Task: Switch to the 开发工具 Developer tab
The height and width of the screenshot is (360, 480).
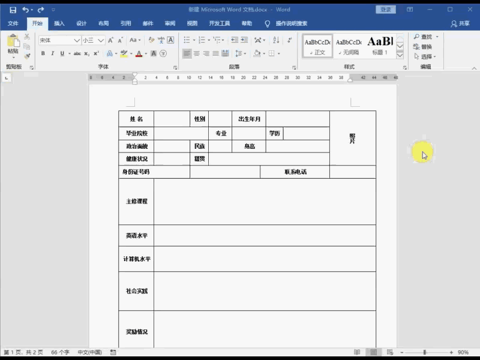Action: [219, 23]
